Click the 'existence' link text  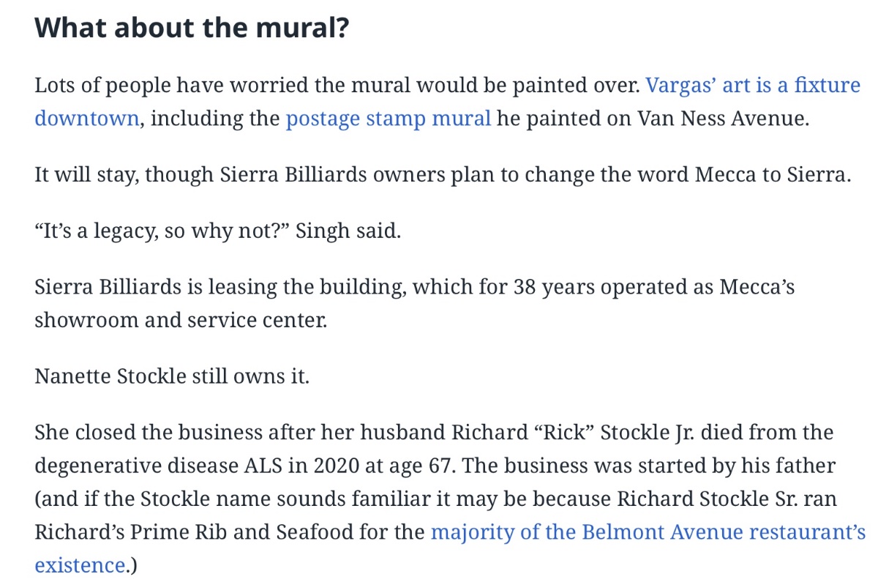(x=80, y=564)
